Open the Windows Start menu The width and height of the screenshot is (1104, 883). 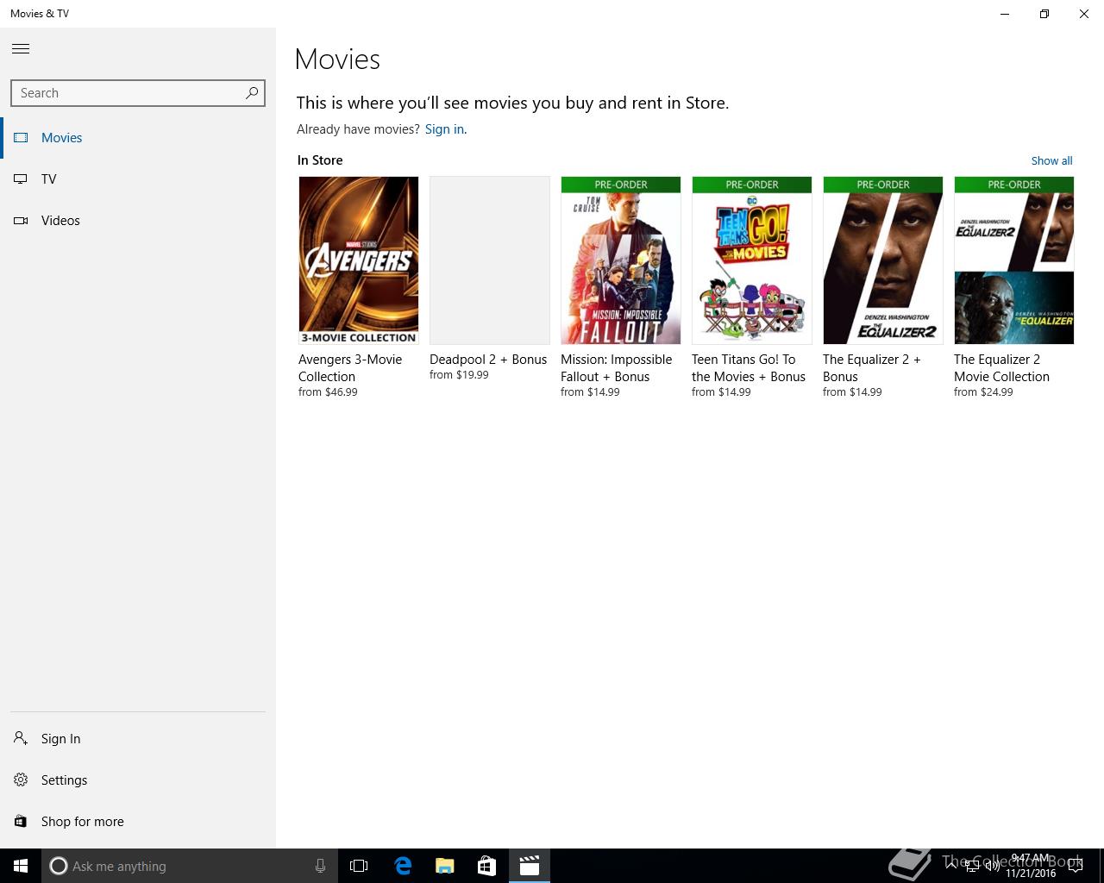click(x=21, y=866)
